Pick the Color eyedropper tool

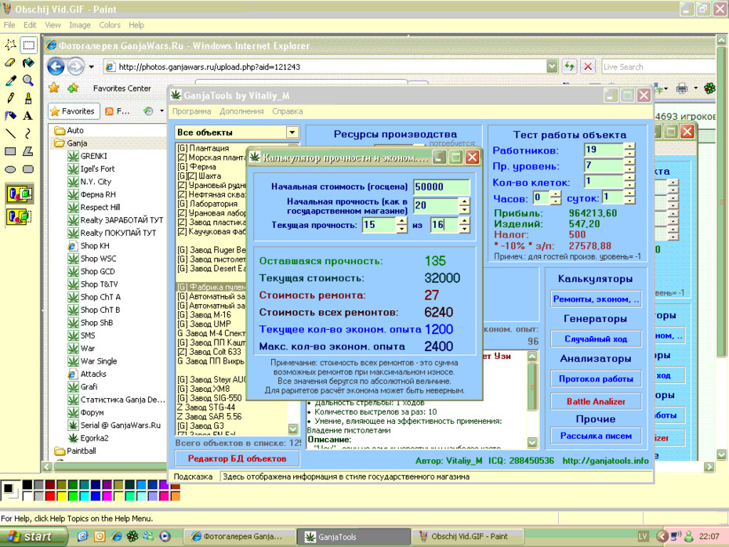10,81
